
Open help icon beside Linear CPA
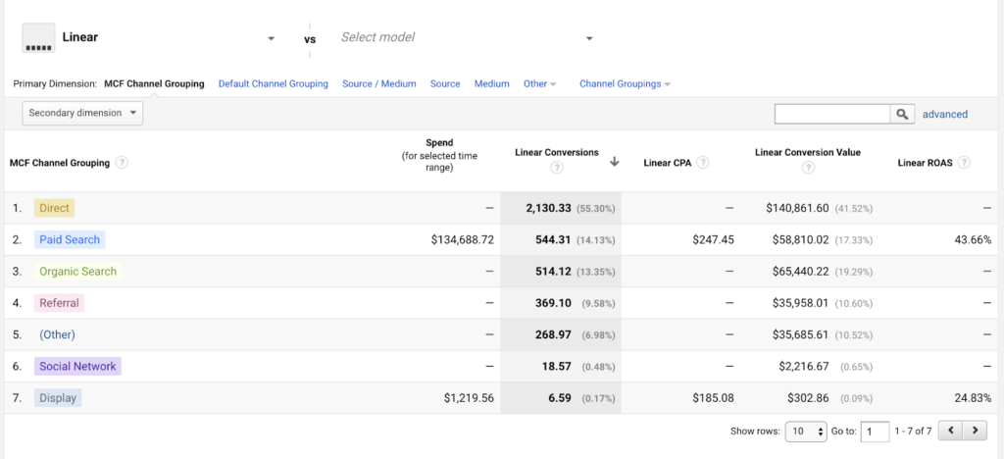coord(703,163)
